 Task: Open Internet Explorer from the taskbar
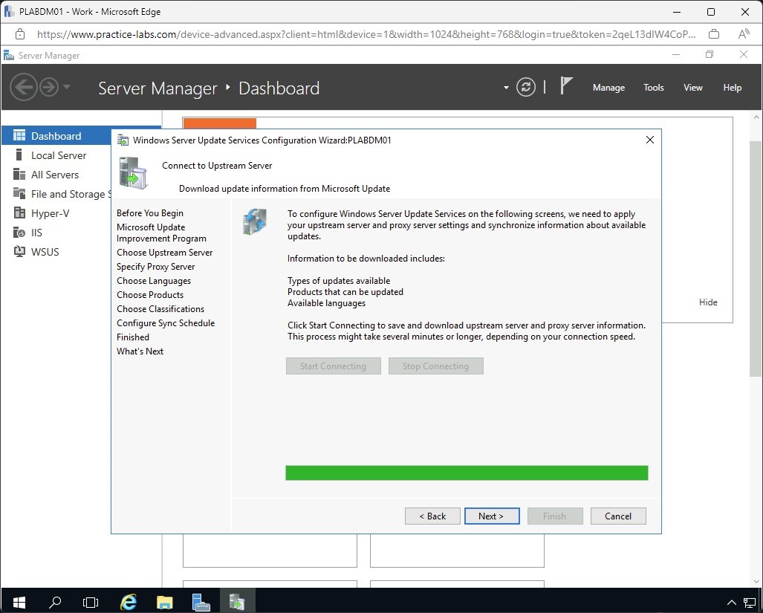[129, 601]
